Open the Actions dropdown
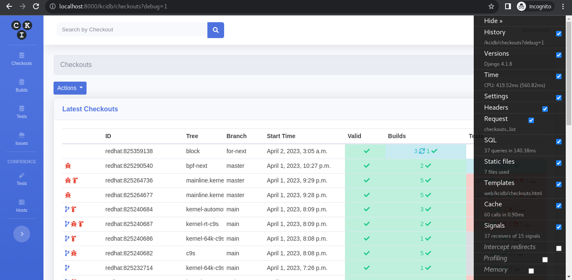This screenshot has height=280, width=572. (x=70, y=88)
